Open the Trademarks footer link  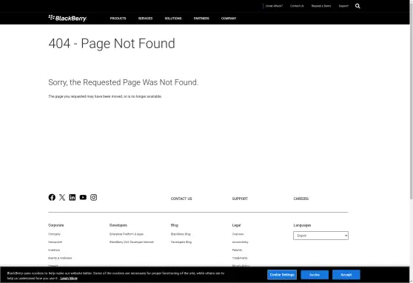click(x=240, y=258)
